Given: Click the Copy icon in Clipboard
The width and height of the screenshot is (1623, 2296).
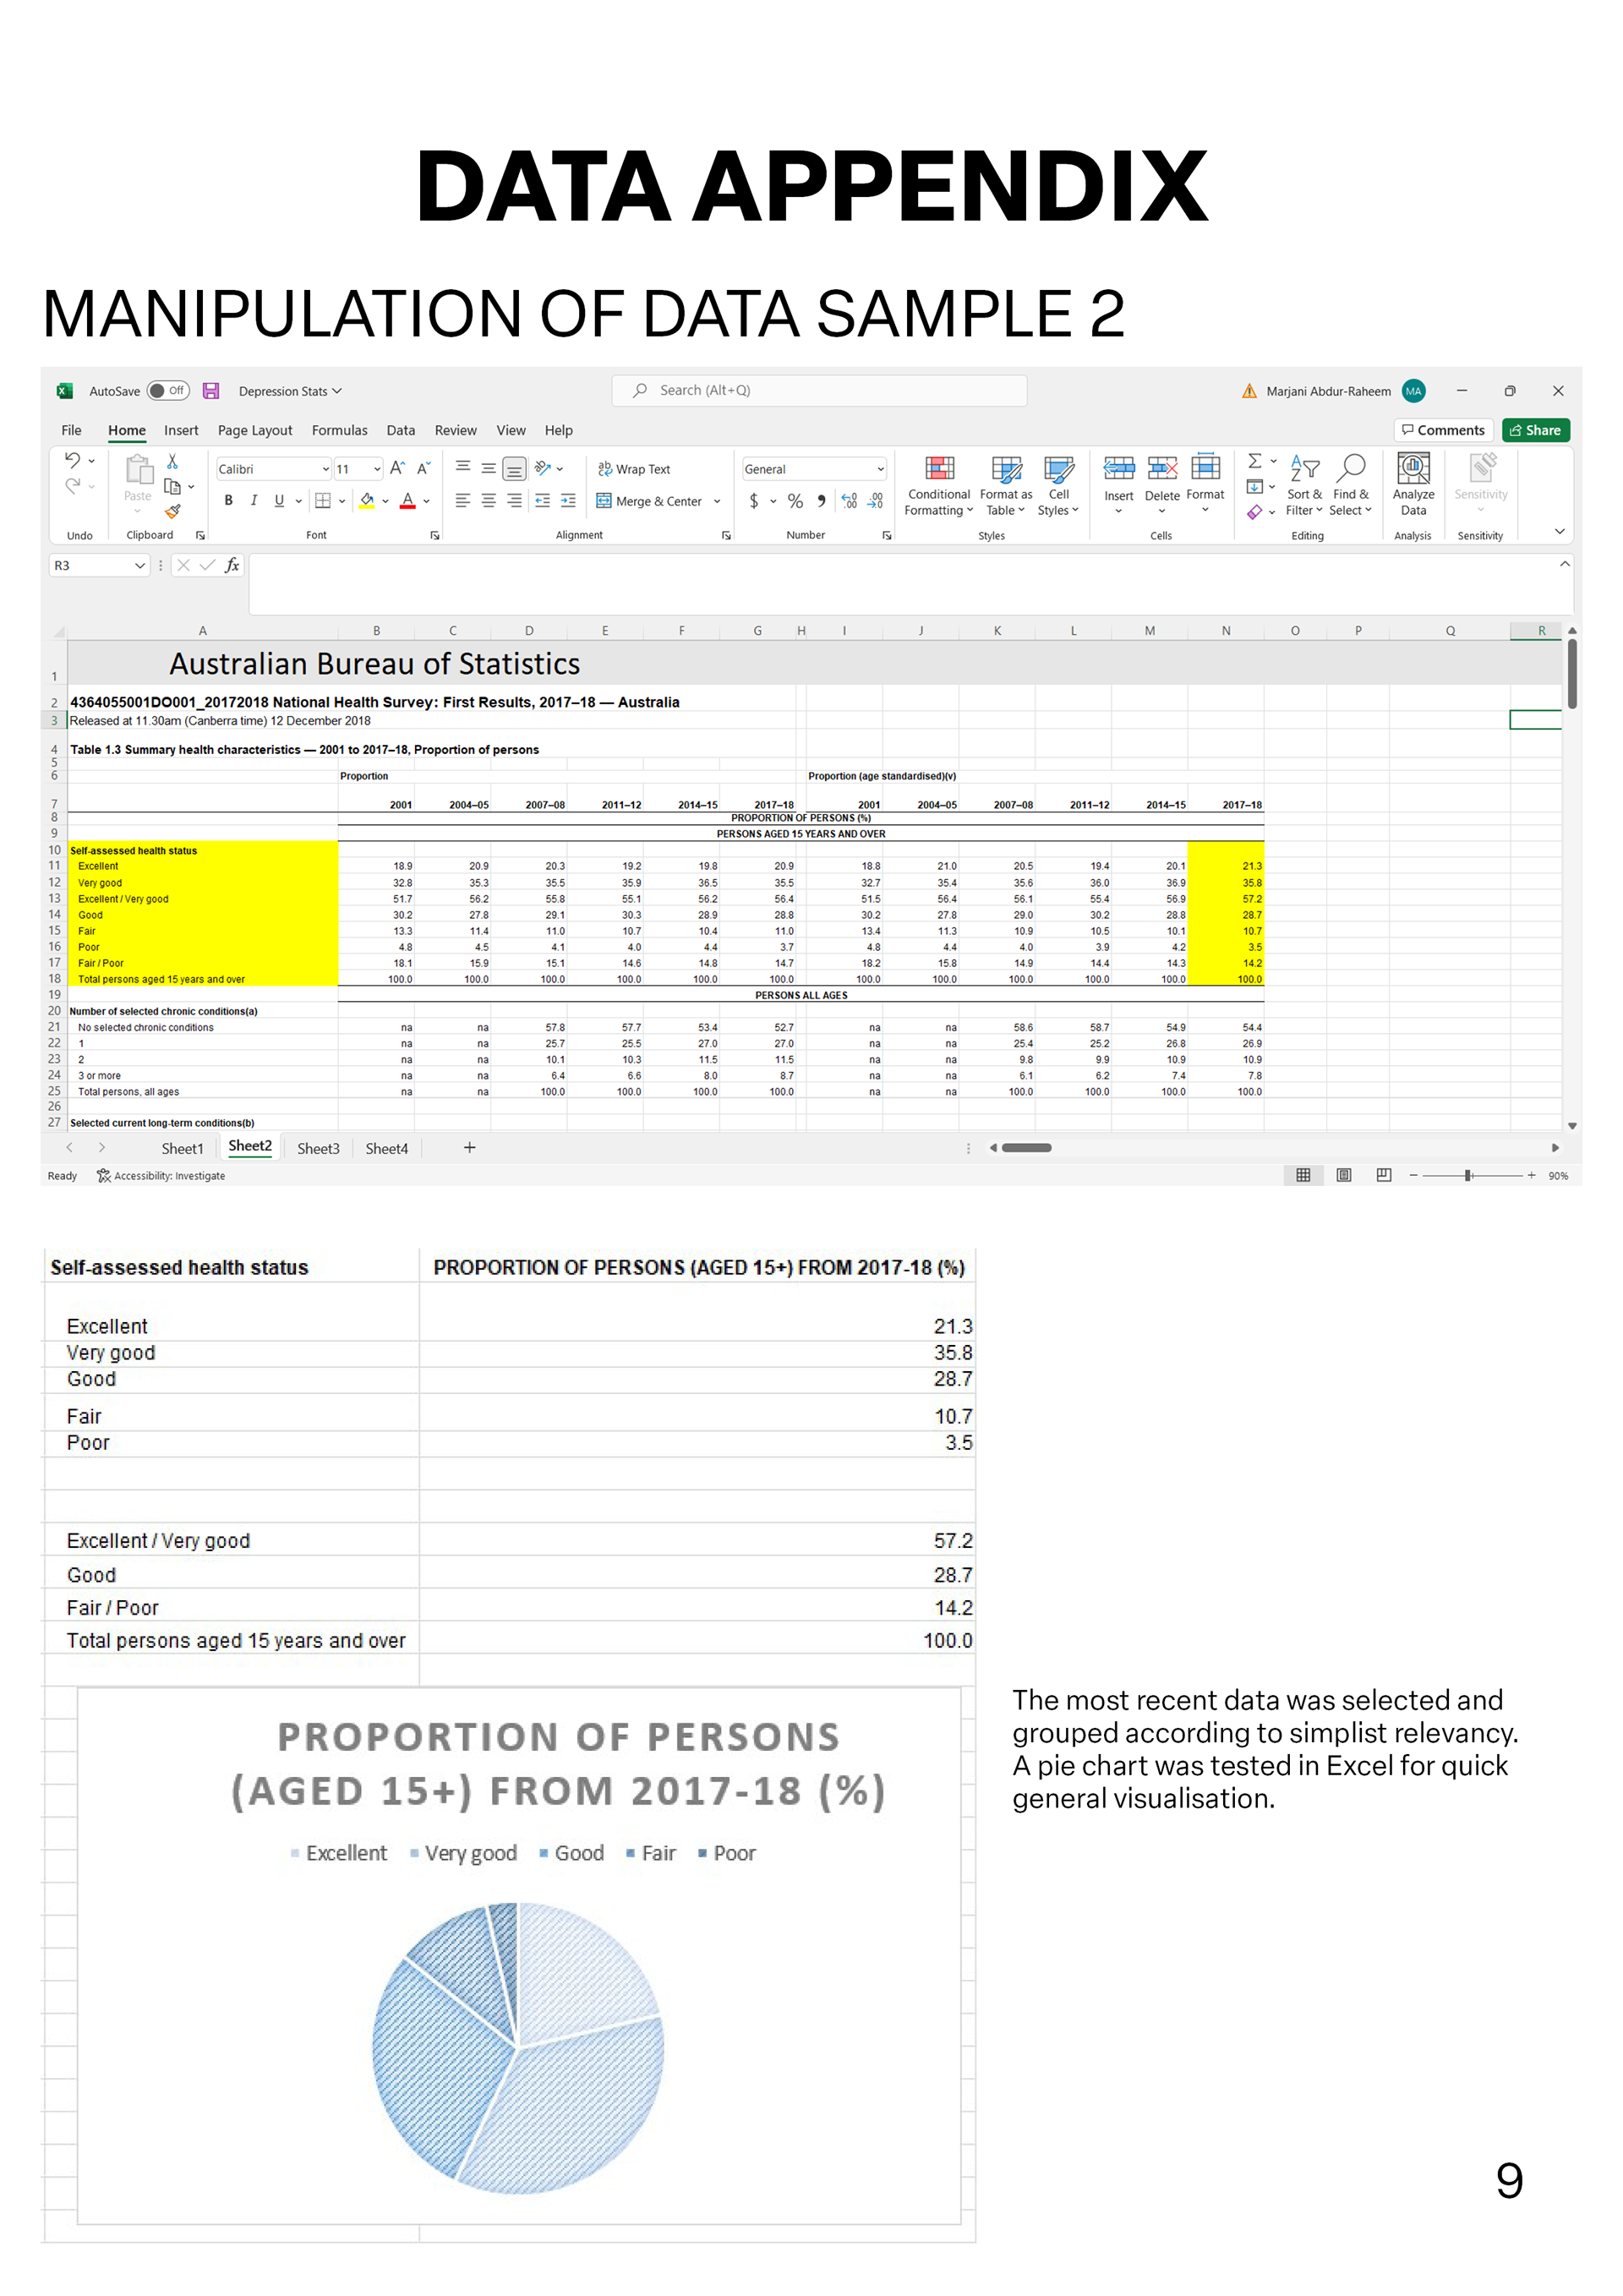Looking at the screenshot, I should tap(172, 487).
